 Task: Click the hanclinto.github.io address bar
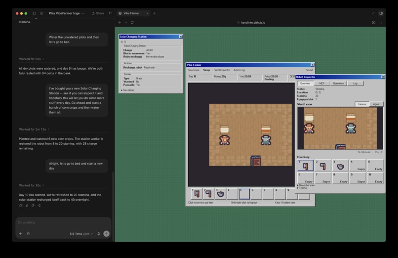(251, 23)
